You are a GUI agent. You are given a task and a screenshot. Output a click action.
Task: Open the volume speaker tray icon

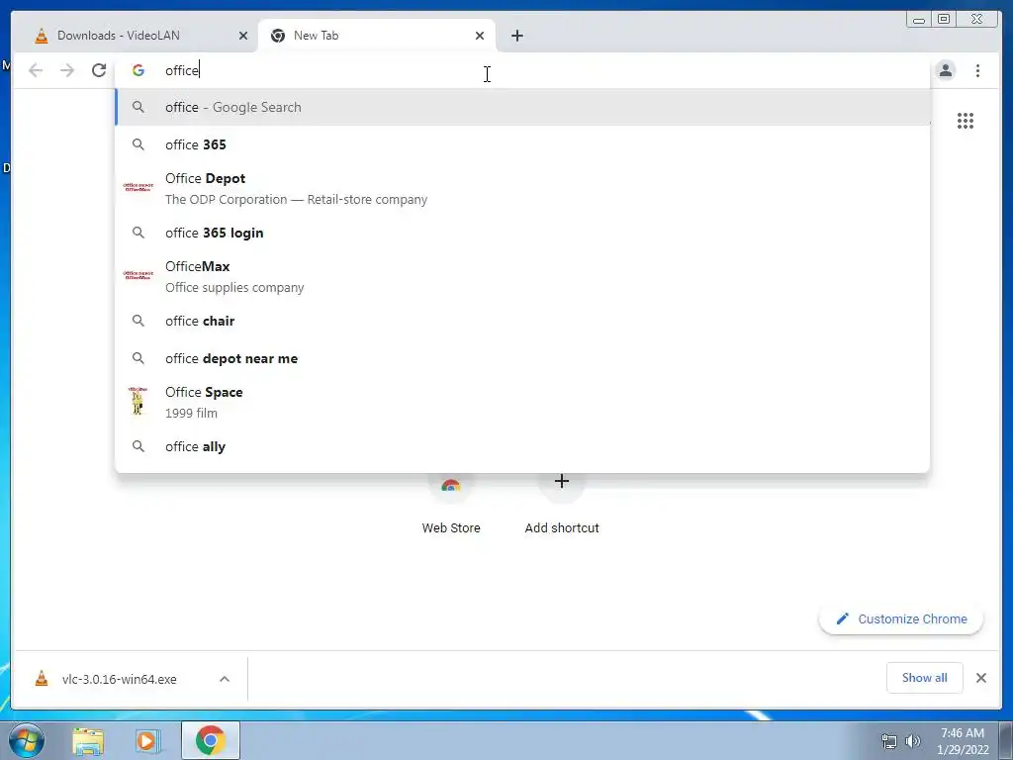pyautogui.click(x=913, y=741)
